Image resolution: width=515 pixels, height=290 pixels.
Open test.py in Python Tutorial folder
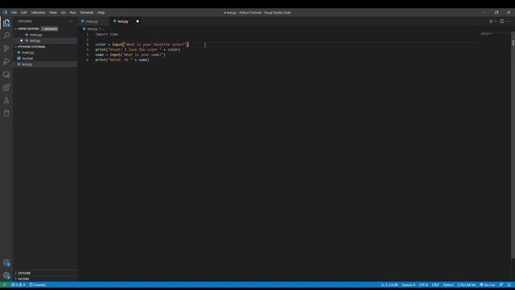(45, 64)
